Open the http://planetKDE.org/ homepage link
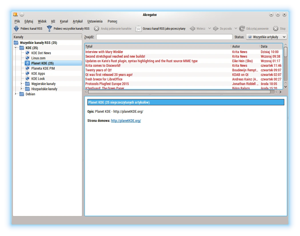300x236 pixels. 126,121
